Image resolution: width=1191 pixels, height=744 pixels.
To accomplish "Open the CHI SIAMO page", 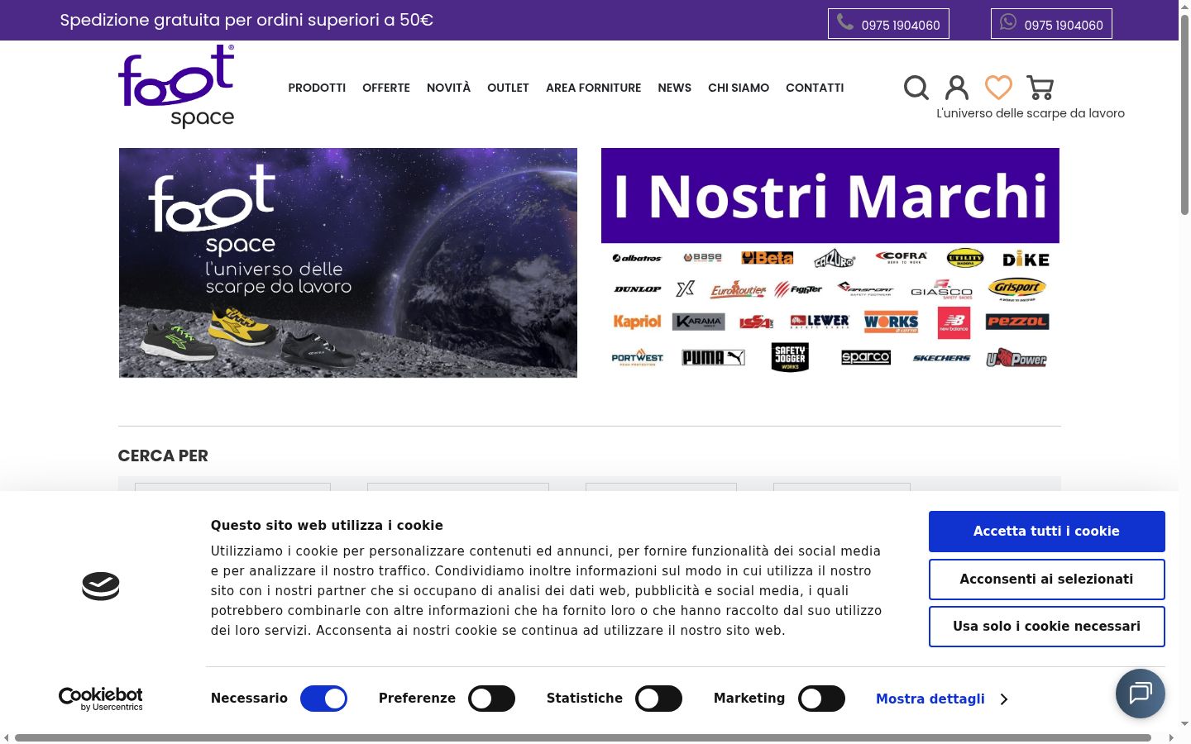I will click(739, 88).
